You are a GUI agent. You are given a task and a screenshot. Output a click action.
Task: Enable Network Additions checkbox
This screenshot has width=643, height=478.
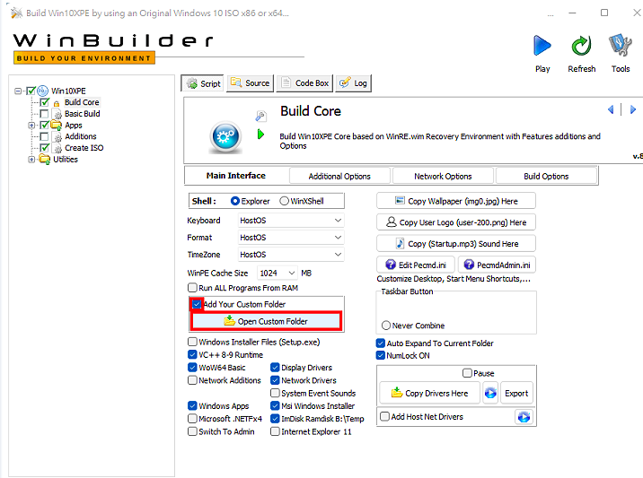[x=192, y=380]
